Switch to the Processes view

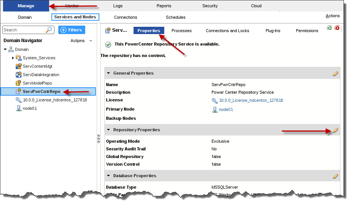point(182,31)
